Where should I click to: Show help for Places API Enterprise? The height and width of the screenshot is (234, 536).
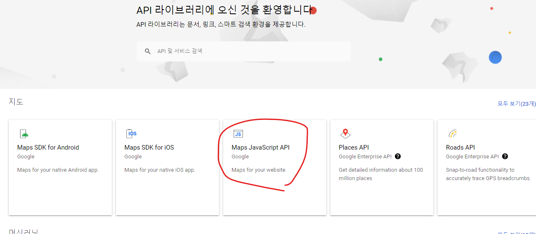(398, 156)
